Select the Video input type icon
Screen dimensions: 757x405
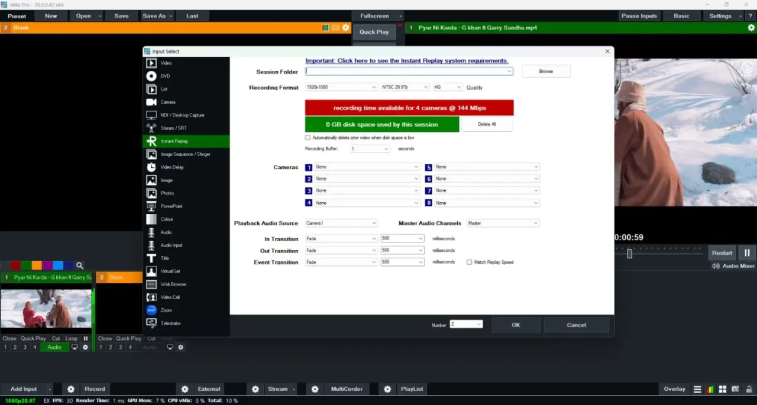coord(151,63)
